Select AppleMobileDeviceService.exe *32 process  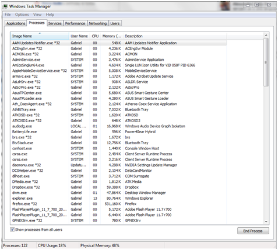point(118,71)
